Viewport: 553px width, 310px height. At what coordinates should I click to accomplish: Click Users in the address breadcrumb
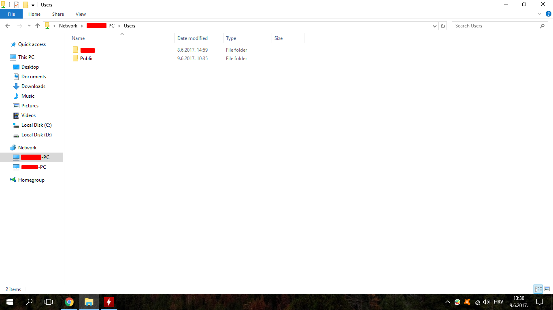tap(130, 26)
